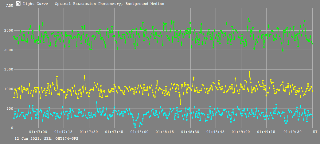Select the ADU axis unit label
The image size is (320, 144).
pyautogui.click(x=9, y=6)
